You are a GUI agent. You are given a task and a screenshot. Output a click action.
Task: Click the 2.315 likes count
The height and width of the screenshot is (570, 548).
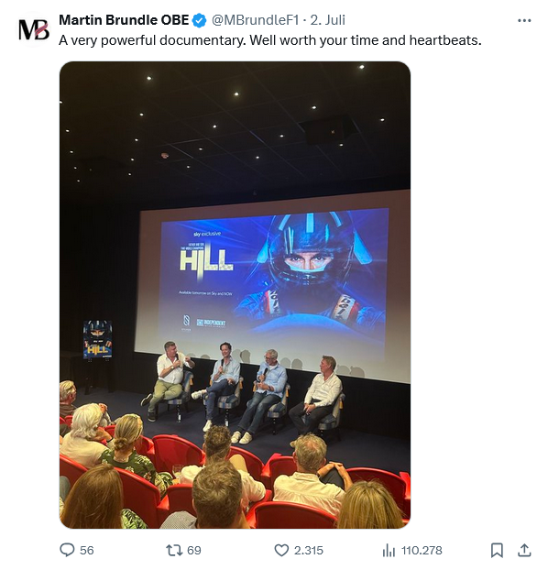(308, 551)
